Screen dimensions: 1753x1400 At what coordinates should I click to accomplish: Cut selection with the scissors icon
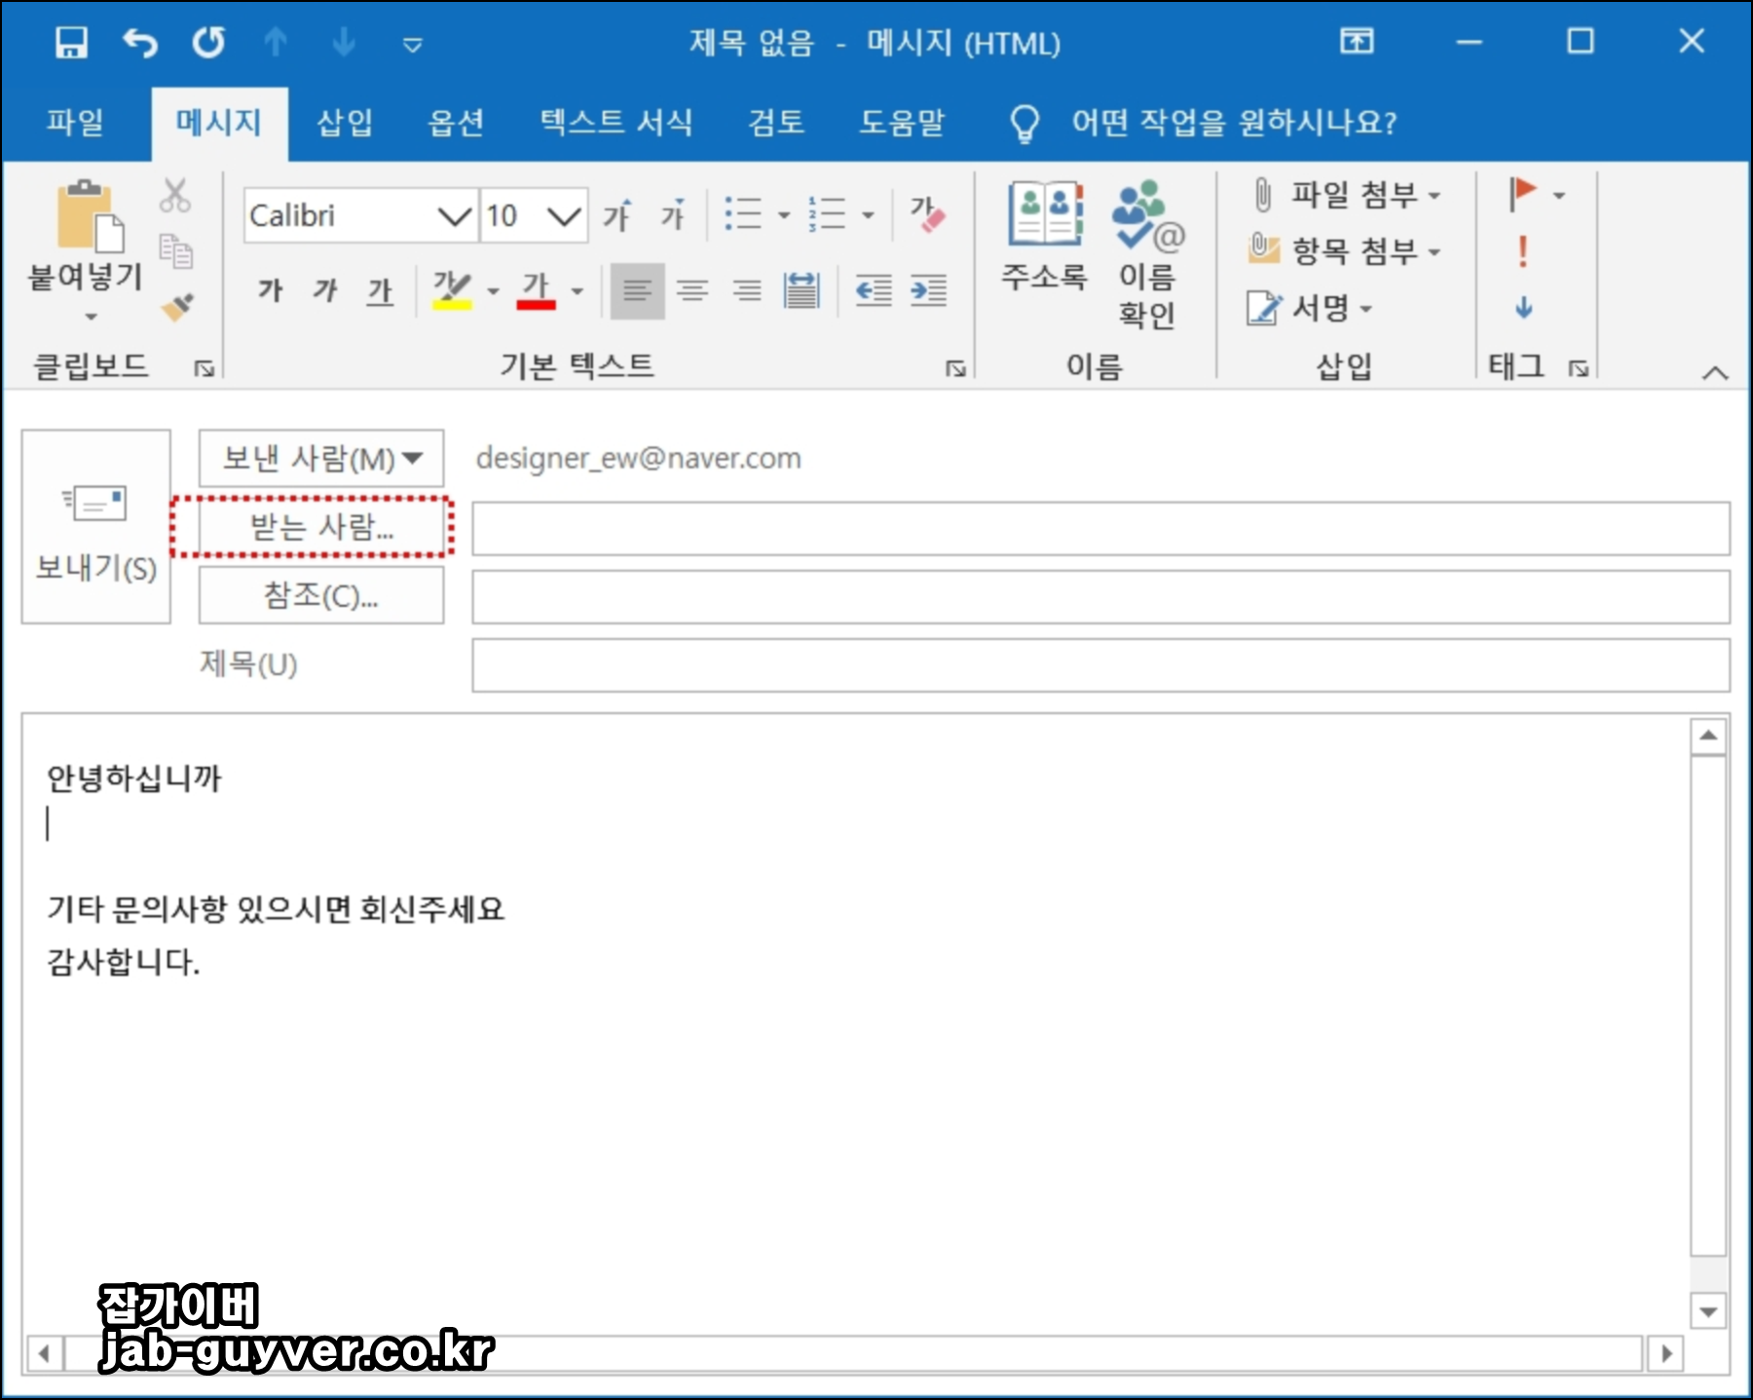(175, 195)
